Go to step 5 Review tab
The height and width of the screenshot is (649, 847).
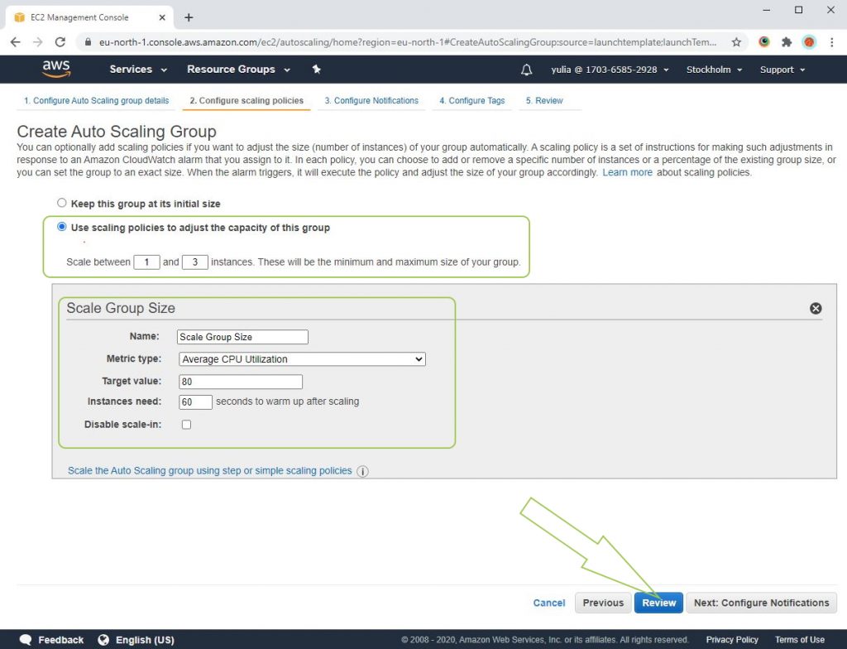pyautogui.click(x=544, y=101)
